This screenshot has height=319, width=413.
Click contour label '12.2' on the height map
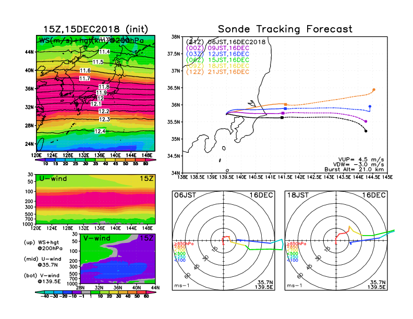[x=104, y=112]
